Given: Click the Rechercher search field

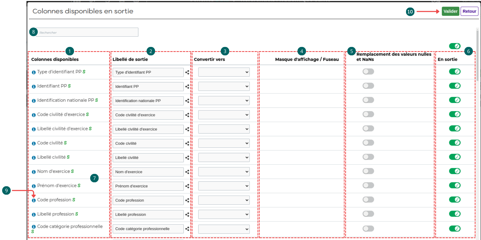Looking at the screenshot, I should [87, 32].
